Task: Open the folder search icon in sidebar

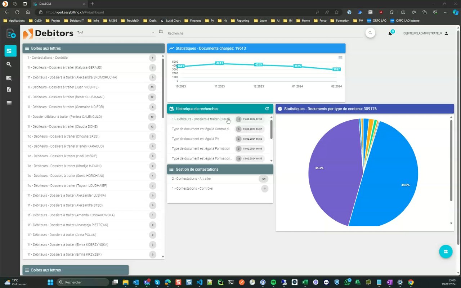Action: [x=9, y=78]
